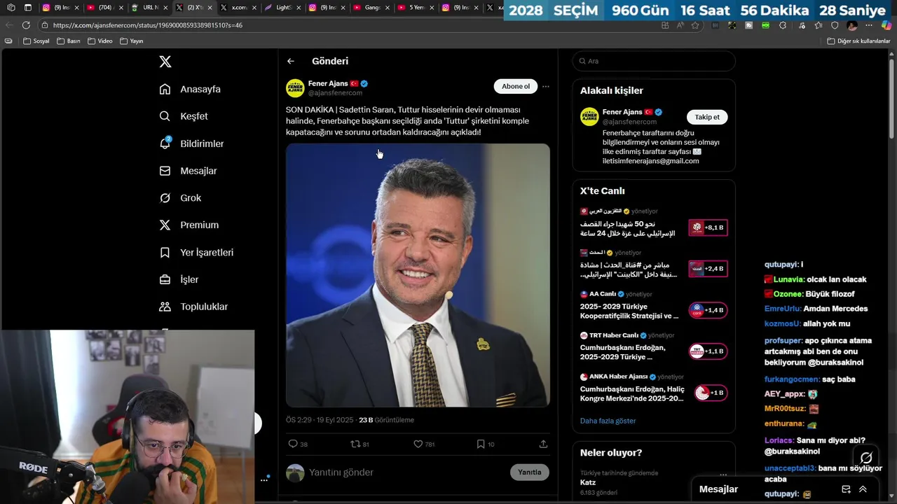Open İşler jobs page
Viewport: 897px width, 504px height.
[x=179, y=279]
